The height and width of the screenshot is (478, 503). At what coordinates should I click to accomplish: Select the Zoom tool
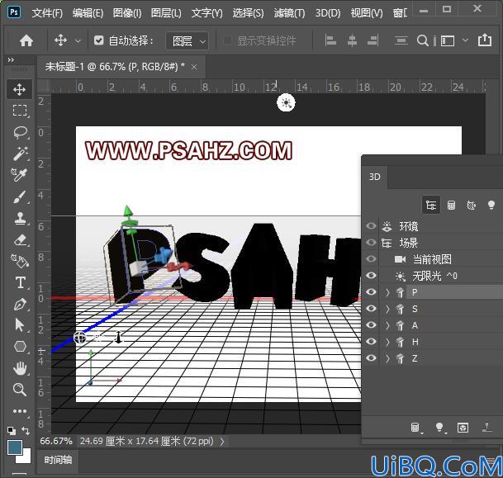tap(20, 390)
